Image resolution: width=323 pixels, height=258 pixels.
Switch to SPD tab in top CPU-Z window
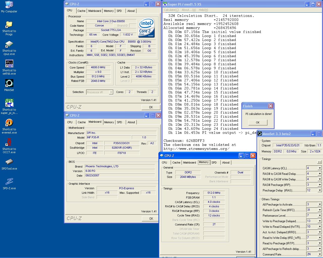tap(119, 11)
